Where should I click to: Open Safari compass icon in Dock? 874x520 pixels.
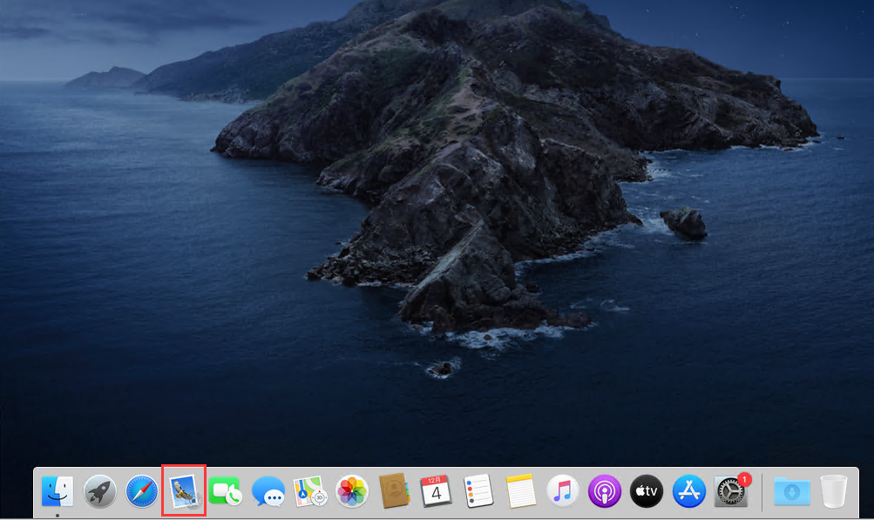[142, 491]
